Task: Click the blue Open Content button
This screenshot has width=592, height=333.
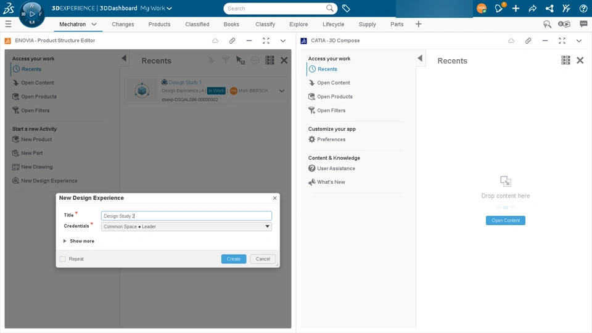Action: [506, 221]
